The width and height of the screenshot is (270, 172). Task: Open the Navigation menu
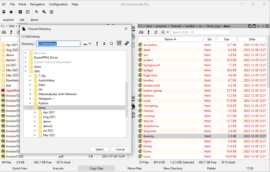37,4
